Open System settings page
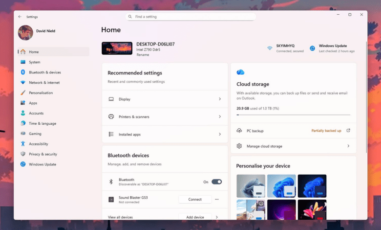This screenshot has width=381, height=230. coord(53,62)
